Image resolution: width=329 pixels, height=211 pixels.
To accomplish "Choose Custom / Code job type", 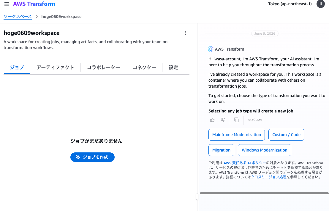I will coord(286,135).
